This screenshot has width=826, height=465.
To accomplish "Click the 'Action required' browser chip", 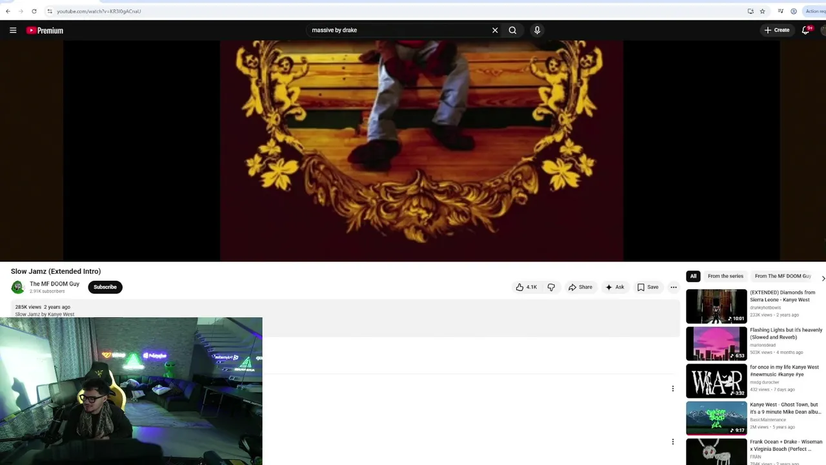I will tap(814, 11).
